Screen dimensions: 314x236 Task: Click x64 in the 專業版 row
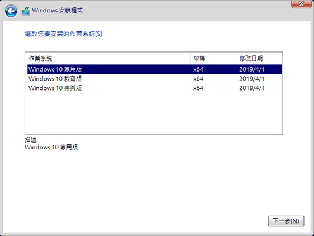tap(198, 88)
